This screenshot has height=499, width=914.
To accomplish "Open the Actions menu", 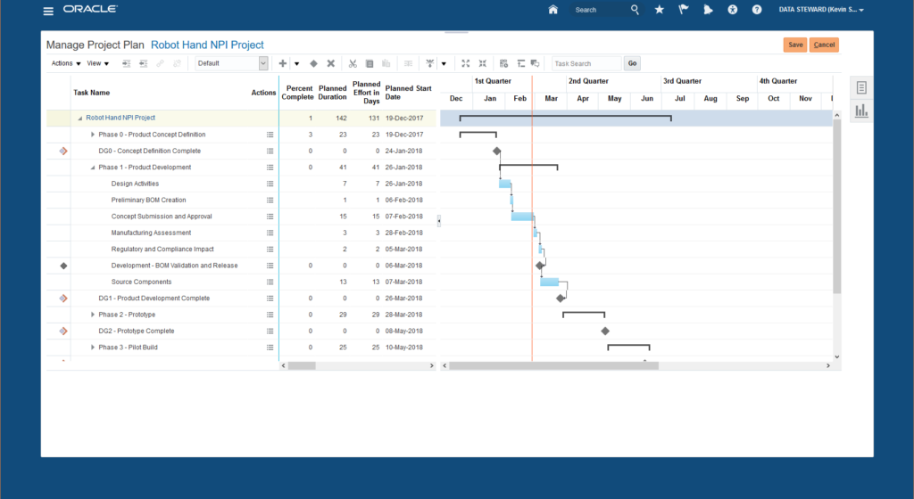I will pyautogui.click(x=65, y=63).
